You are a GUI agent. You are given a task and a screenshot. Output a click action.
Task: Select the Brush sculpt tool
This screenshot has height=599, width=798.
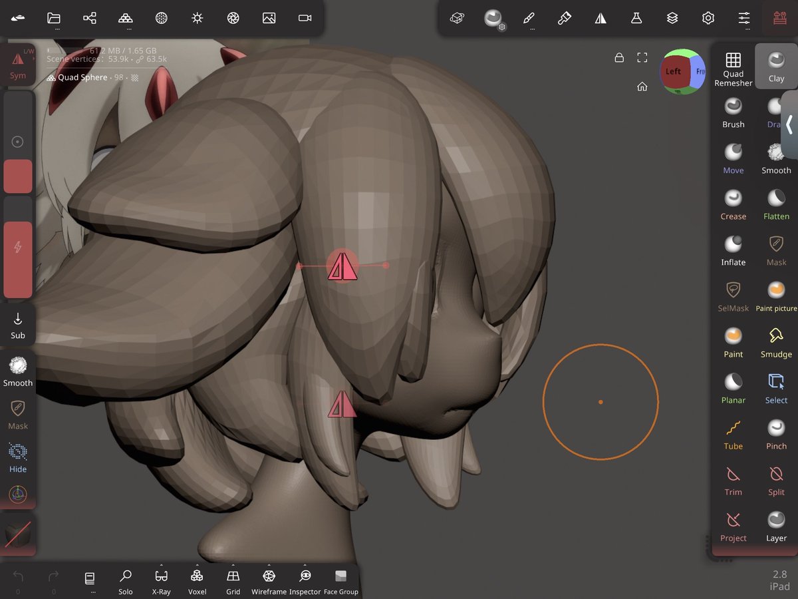click(x=733, y=112)
